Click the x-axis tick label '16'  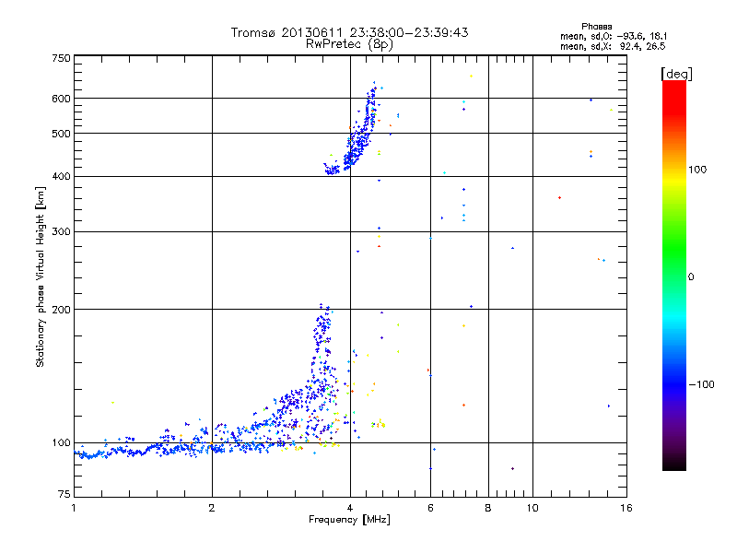[626, 508]
